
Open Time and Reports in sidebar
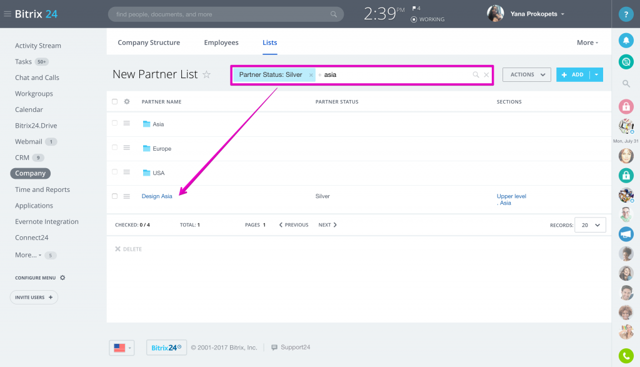pos(42,189)
